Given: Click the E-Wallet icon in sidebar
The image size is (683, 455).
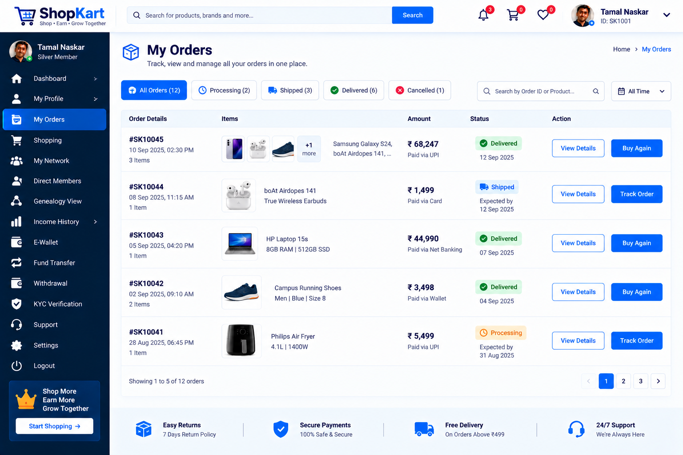Looking at the screenshot, I should 16,242.
